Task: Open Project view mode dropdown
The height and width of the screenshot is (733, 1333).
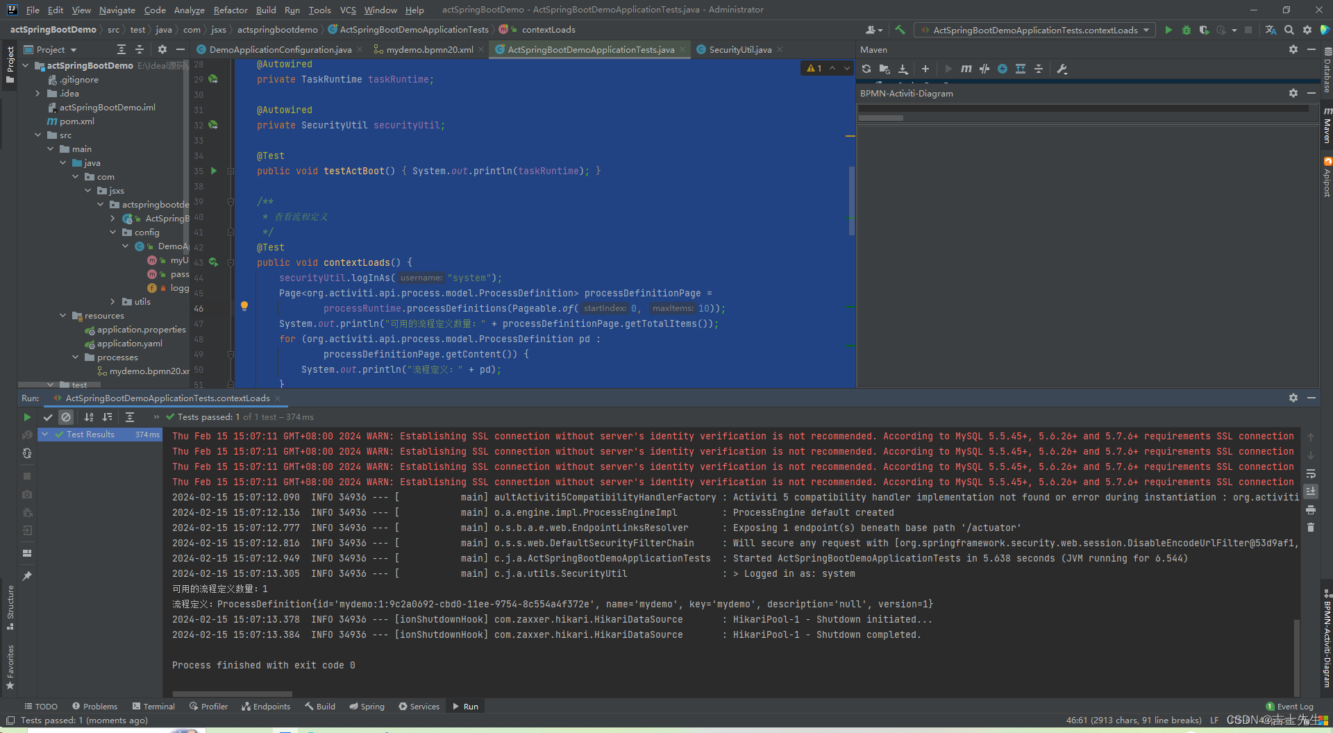Action: (x=57, y=50)
